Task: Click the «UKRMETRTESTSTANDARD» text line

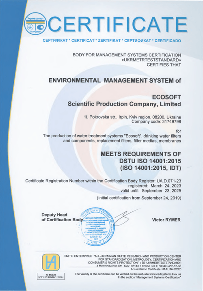Action: pos(151,60)
